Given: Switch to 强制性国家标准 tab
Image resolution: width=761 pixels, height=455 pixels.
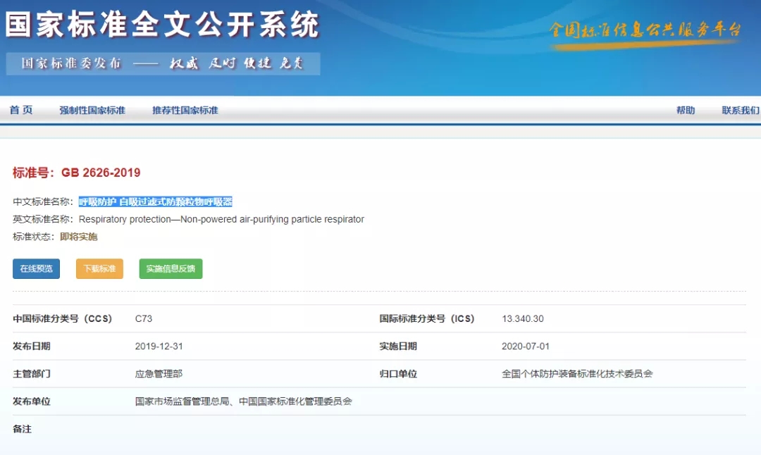Looking at the screenshot, I should (94, 110).
